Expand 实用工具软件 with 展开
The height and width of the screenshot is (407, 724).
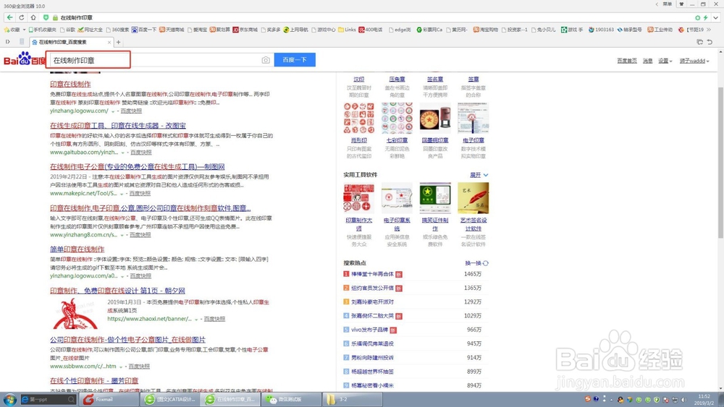(x=479, y=175)
